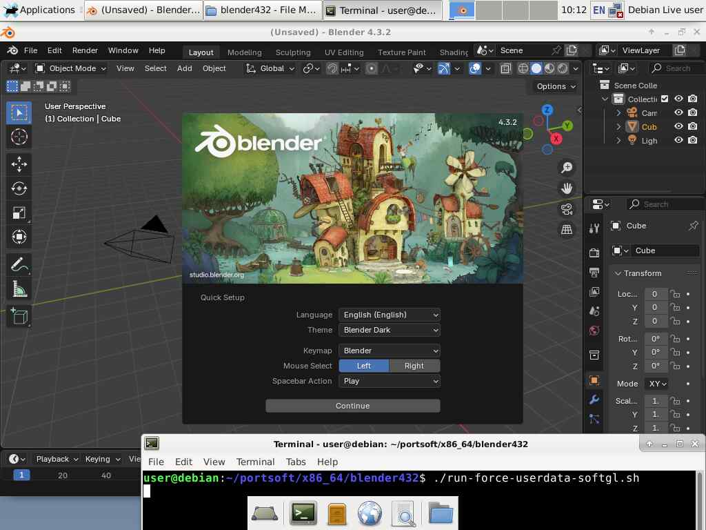This screenshot has height=530, width=706.
Task: Switch to the Modeling workspace tab
Action: click(245, 52)
